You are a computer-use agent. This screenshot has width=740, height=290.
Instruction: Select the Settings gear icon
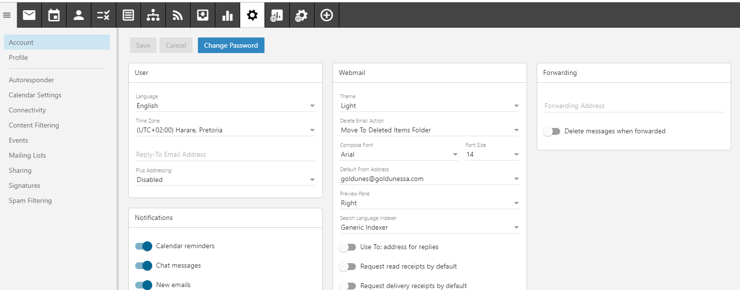pos(252,16)
